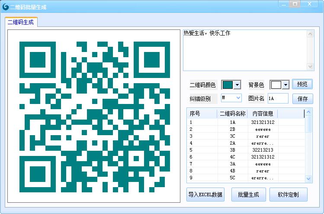Select row 2 named 2B

click(246, 129)
